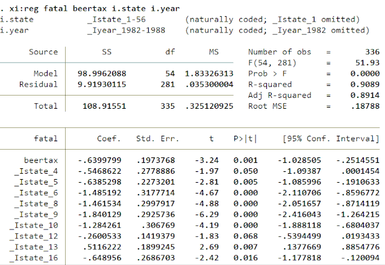
Task: Select the P>|t| column header
Action: (245, 139)
